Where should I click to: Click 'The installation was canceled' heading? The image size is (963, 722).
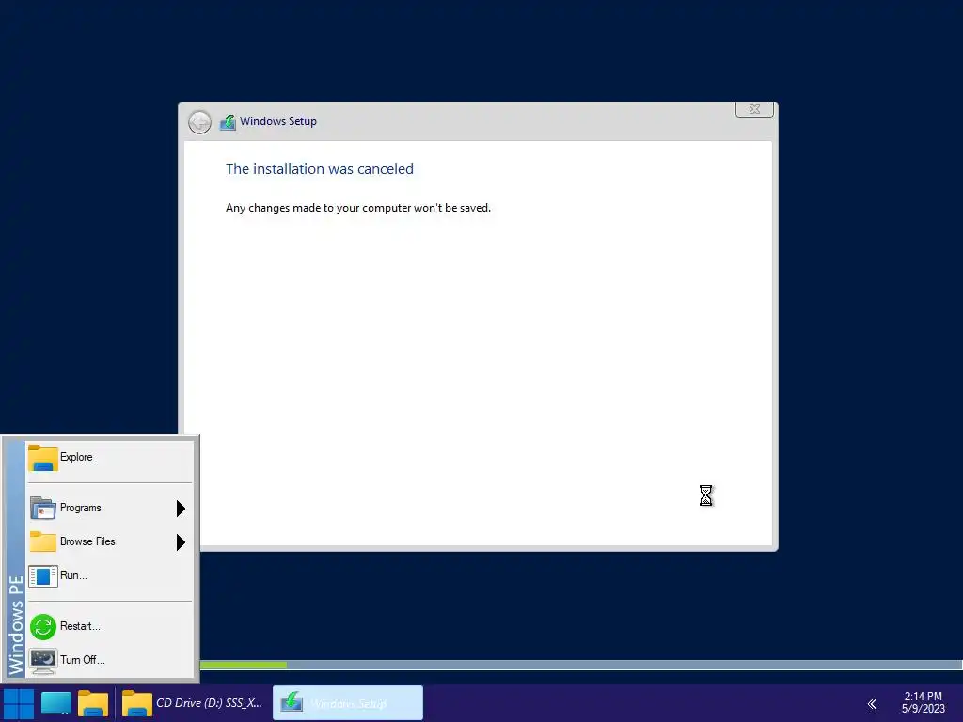(320, 169)
